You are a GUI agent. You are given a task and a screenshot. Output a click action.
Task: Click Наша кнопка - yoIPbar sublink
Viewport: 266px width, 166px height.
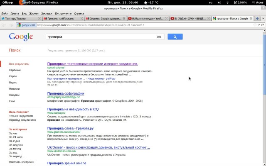click(x=101, y=78)
